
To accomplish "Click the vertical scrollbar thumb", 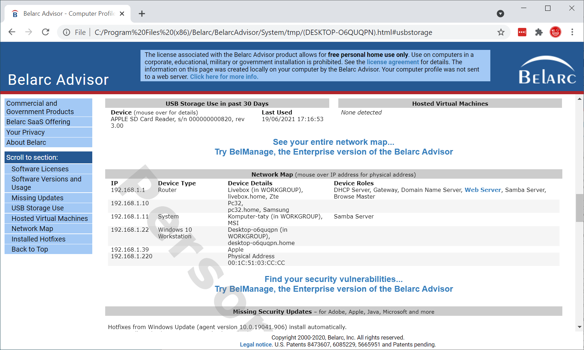I will pyautogui.click(x=579, y=208).
